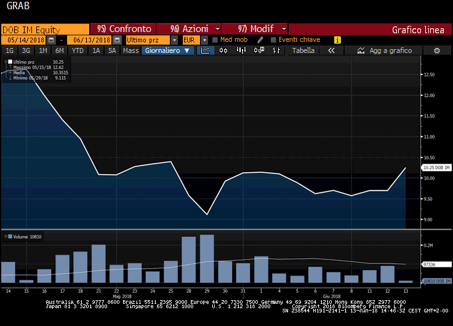Open the Giornaliero frequency dropdown
Screen dimensions: 453x326
point(167,50)
